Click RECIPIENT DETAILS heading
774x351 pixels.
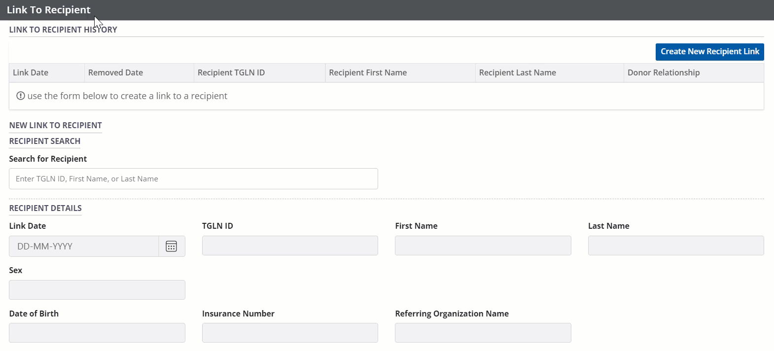[x=45, y=208]
